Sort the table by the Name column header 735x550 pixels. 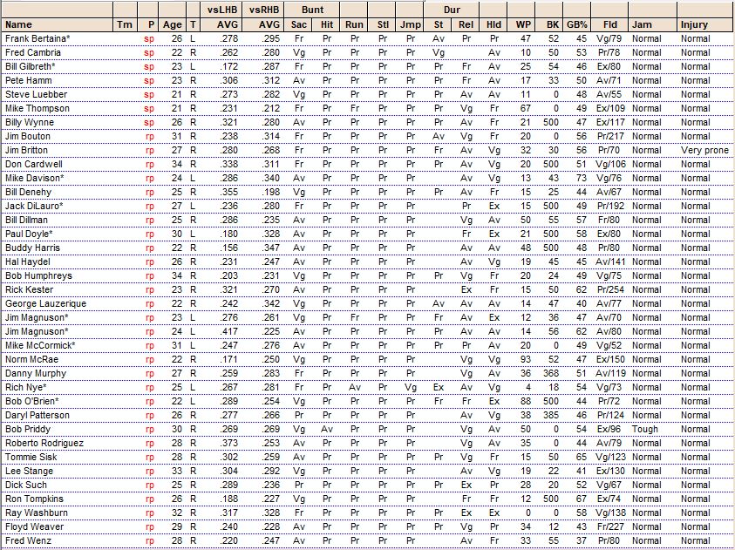pos(18,24)
